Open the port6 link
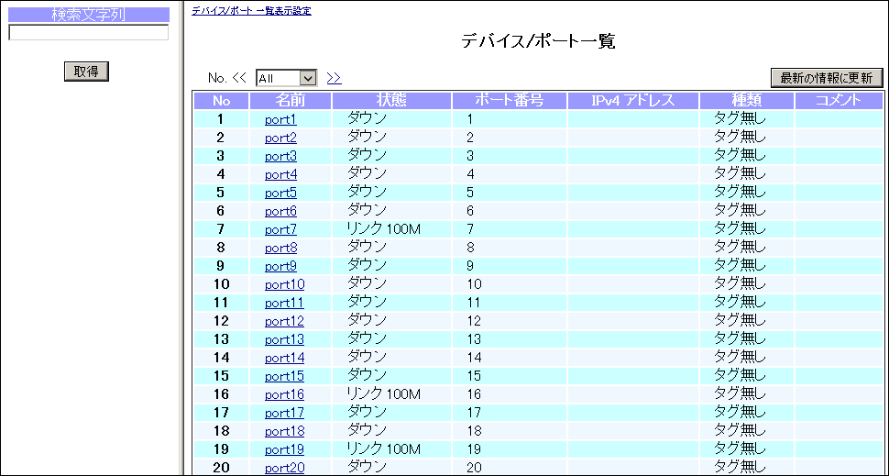The width and height of the screenshot is (889, 476). pos(280,211)
